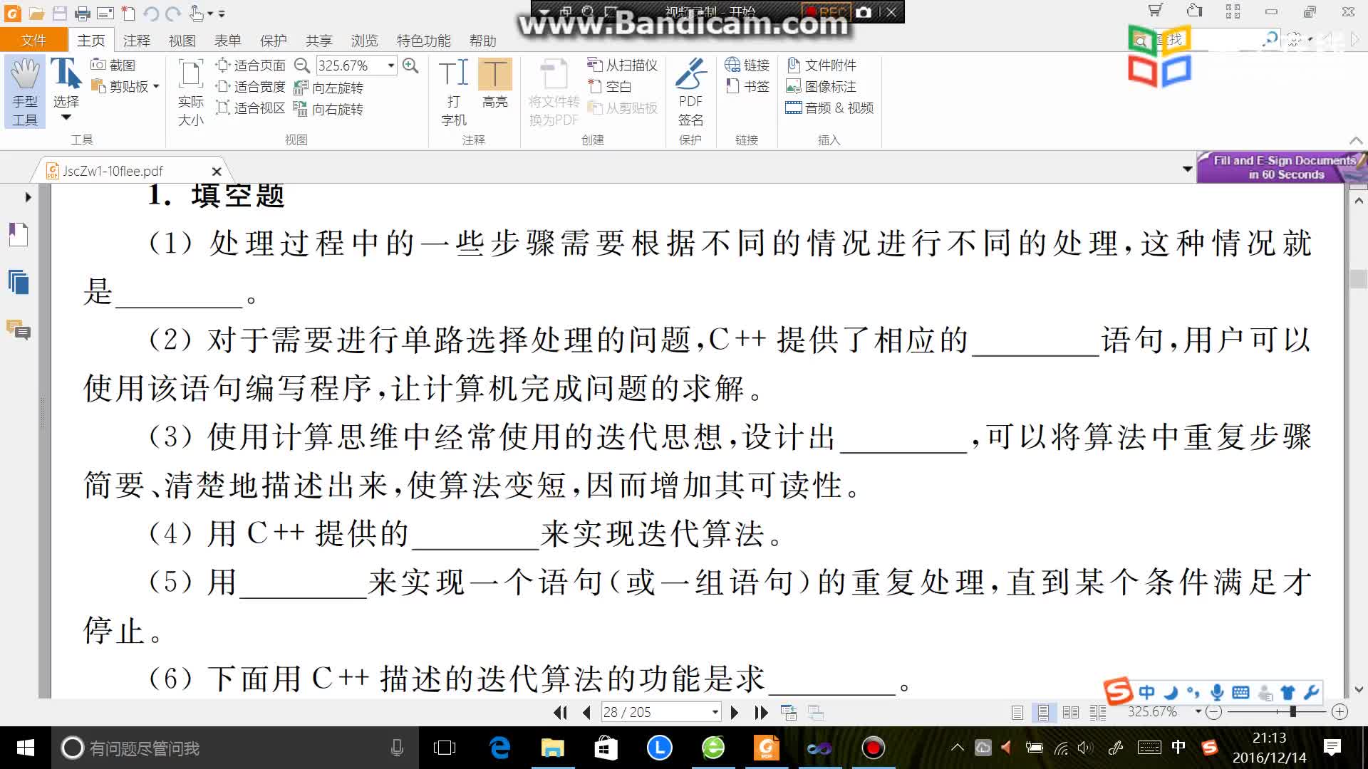This screenshot has height=769, width=1368.
Task: Open the Clipboard (剪贴板) dropdown
Action: tap(156, 87)
